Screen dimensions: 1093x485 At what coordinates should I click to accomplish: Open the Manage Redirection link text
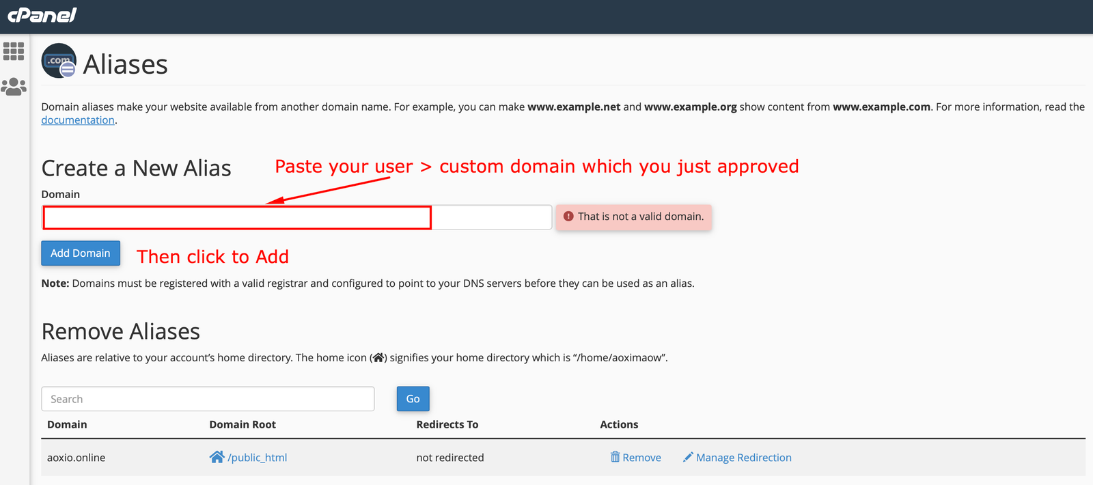click(x=743, y=458)
